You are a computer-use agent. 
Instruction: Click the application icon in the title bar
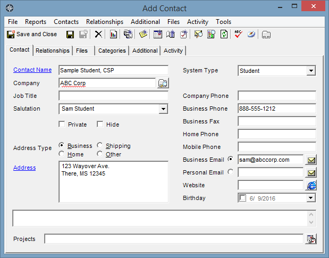pos(10,8)
